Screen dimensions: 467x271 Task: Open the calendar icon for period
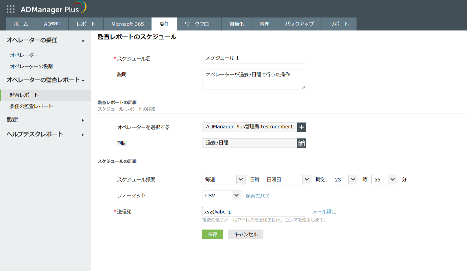pyautogui.click(x=301, y=143)
